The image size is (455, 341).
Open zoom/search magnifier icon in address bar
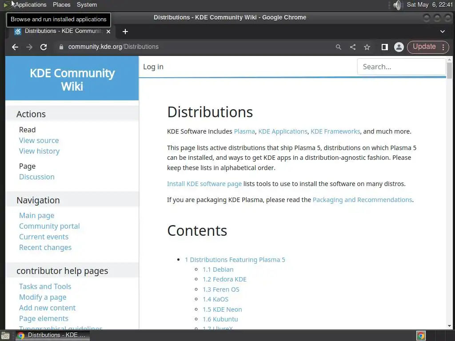coord(338,47)
